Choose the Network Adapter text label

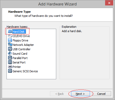point(23,45)
